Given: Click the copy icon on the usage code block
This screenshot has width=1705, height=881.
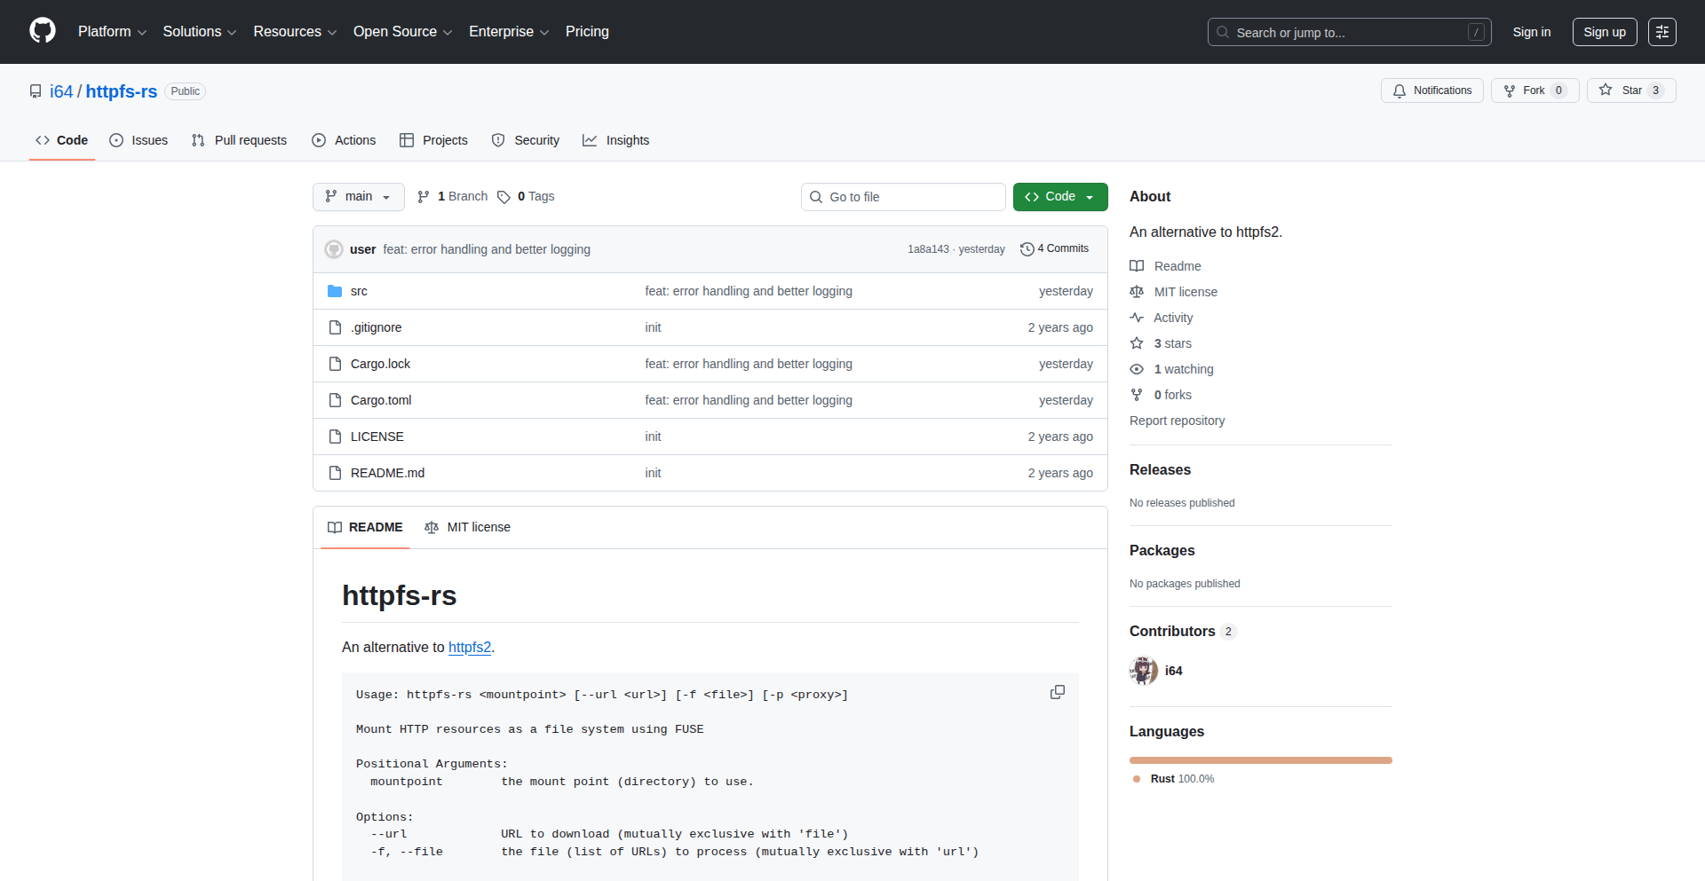Looking at the screenshot, I should coord(1057,692).
